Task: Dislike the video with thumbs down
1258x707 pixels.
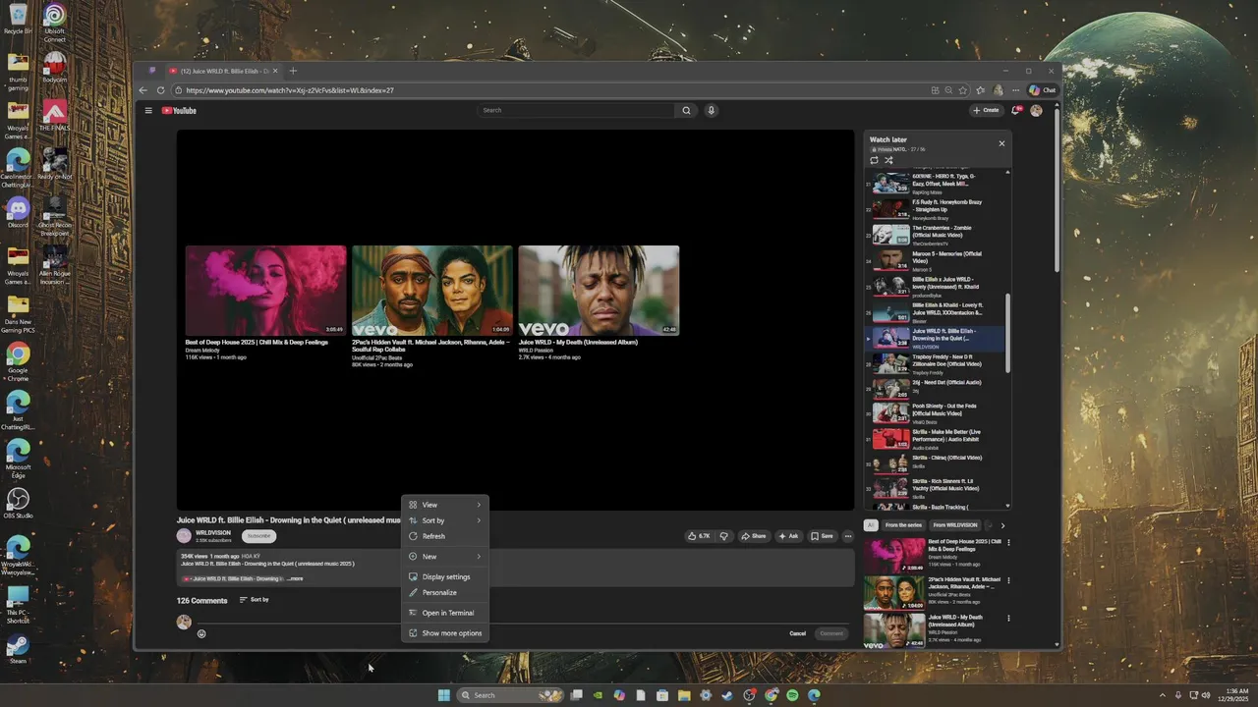Action: coord(724,536)
